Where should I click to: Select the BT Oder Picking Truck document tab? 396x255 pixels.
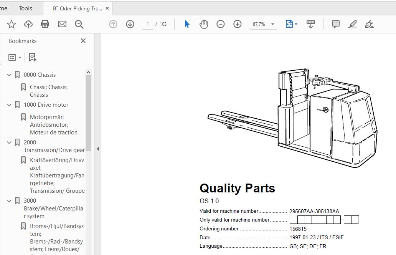point(77,8)
